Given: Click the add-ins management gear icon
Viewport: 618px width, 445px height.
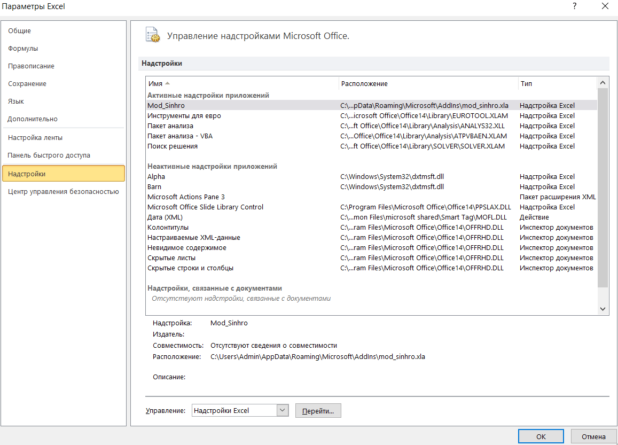Looking at the screenshot, I should click(x=153, y=35).
